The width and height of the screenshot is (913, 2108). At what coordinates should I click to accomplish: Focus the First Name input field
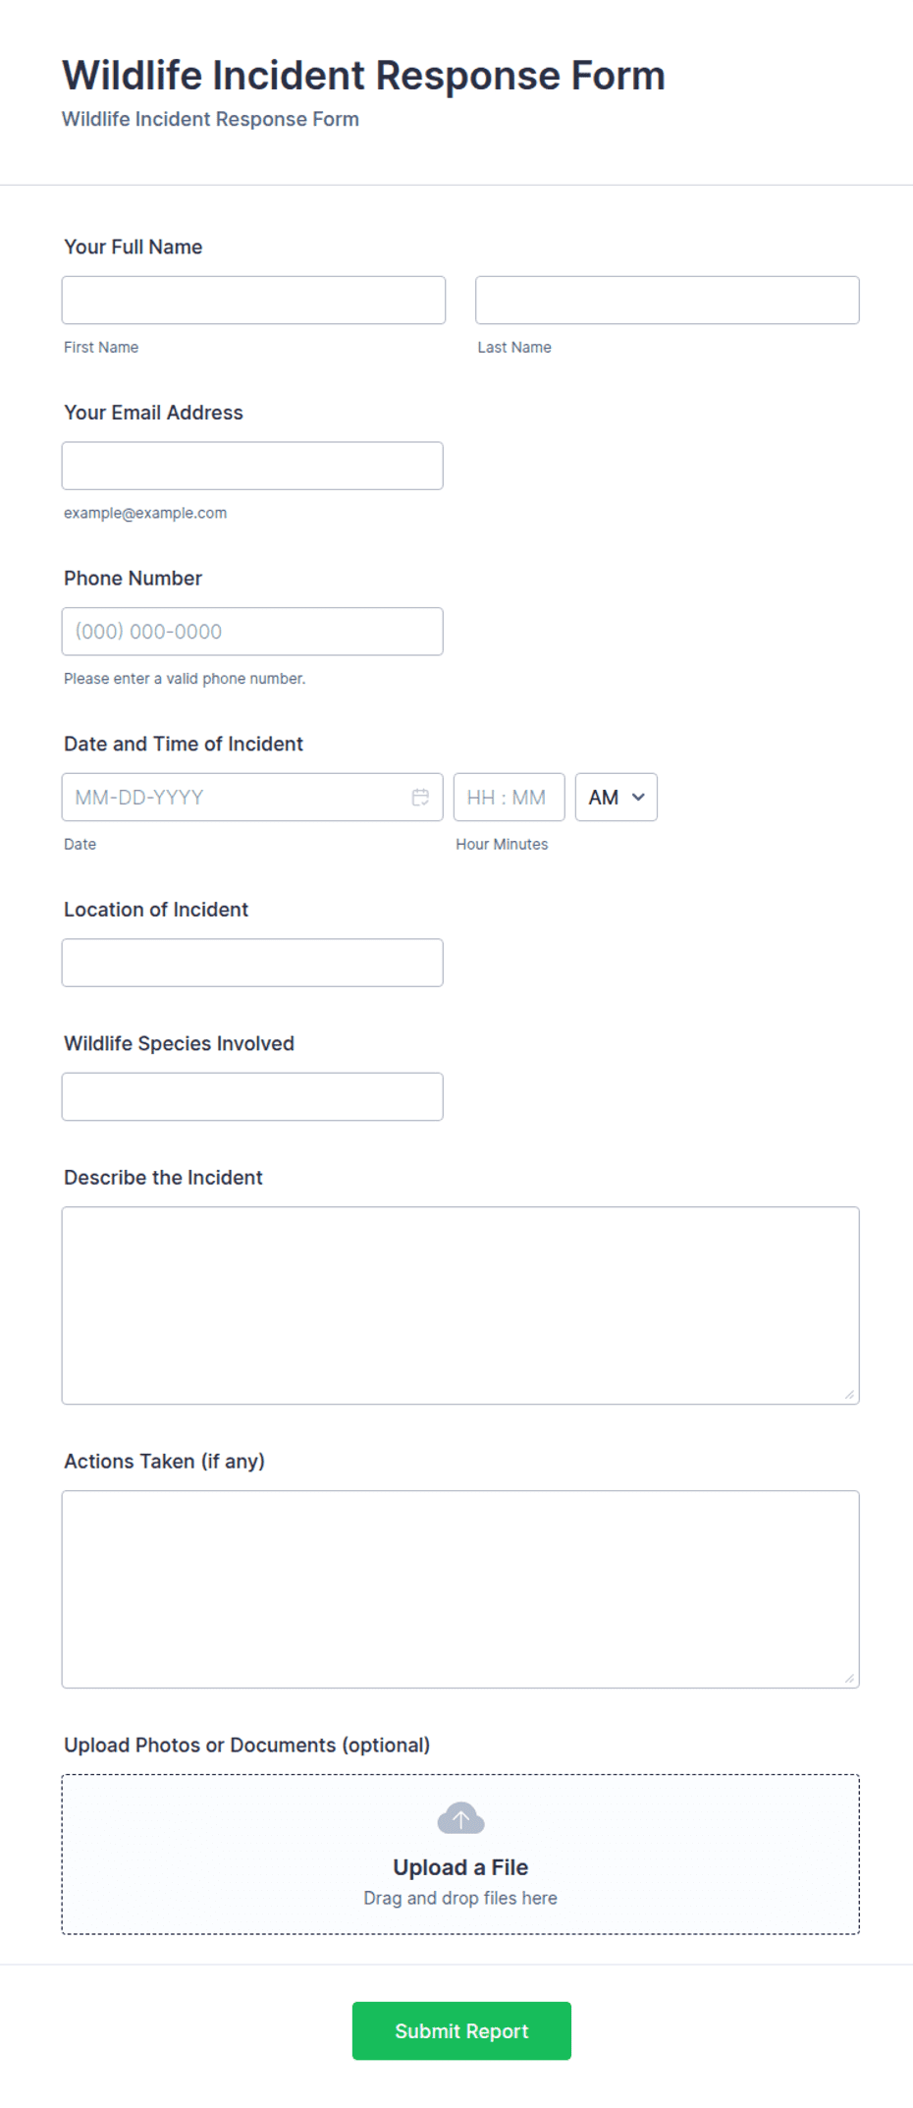pyautogui.click(x=253, y=300)
